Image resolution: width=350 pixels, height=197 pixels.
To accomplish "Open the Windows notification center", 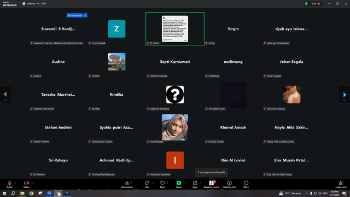I will [x=345, y=193].
